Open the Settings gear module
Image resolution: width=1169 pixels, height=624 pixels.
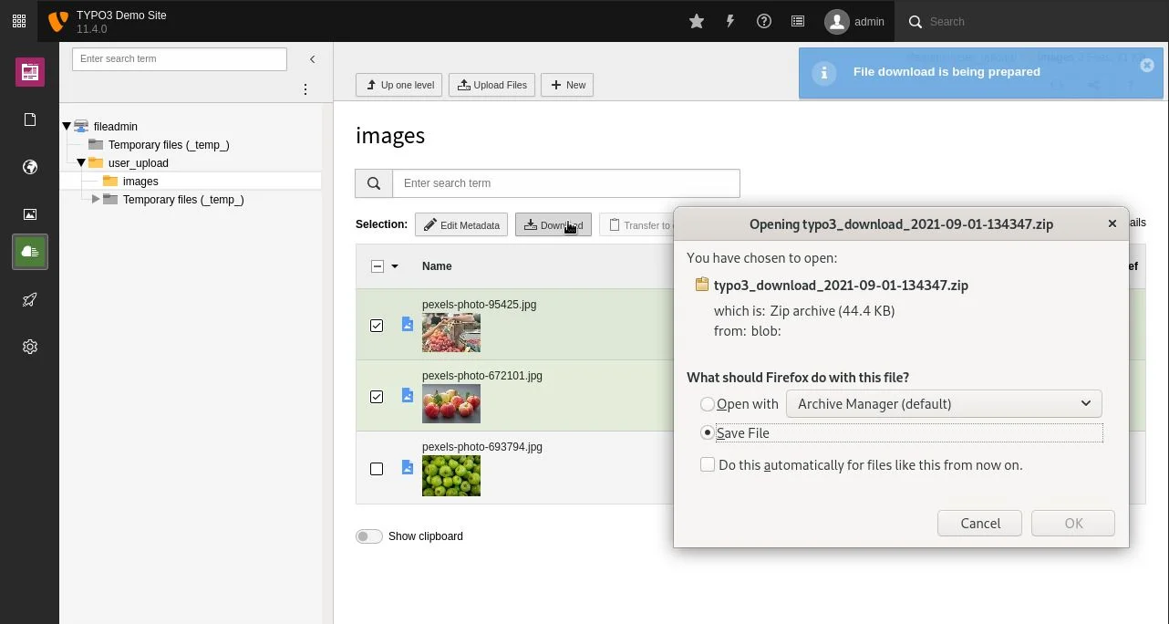(30, 347)
